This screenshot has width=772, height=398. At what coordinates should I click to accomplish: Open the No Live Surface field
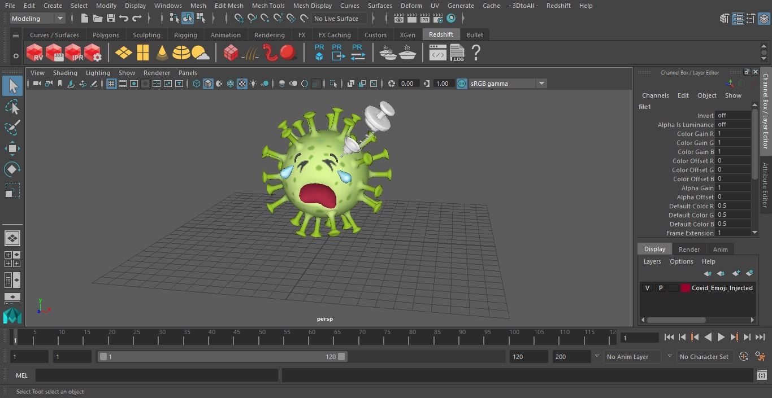click(x=339, y=19)
